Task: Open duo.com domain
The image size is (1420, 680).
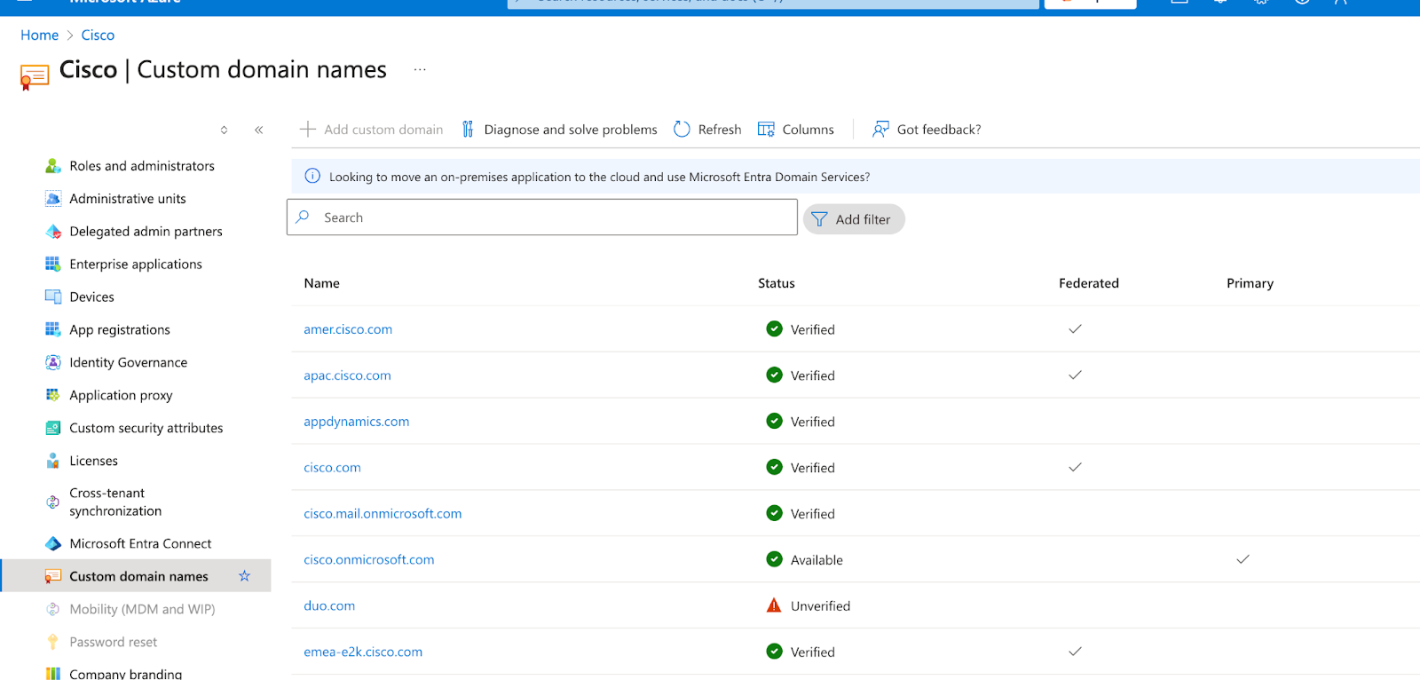Action: (x=329, y=606)
